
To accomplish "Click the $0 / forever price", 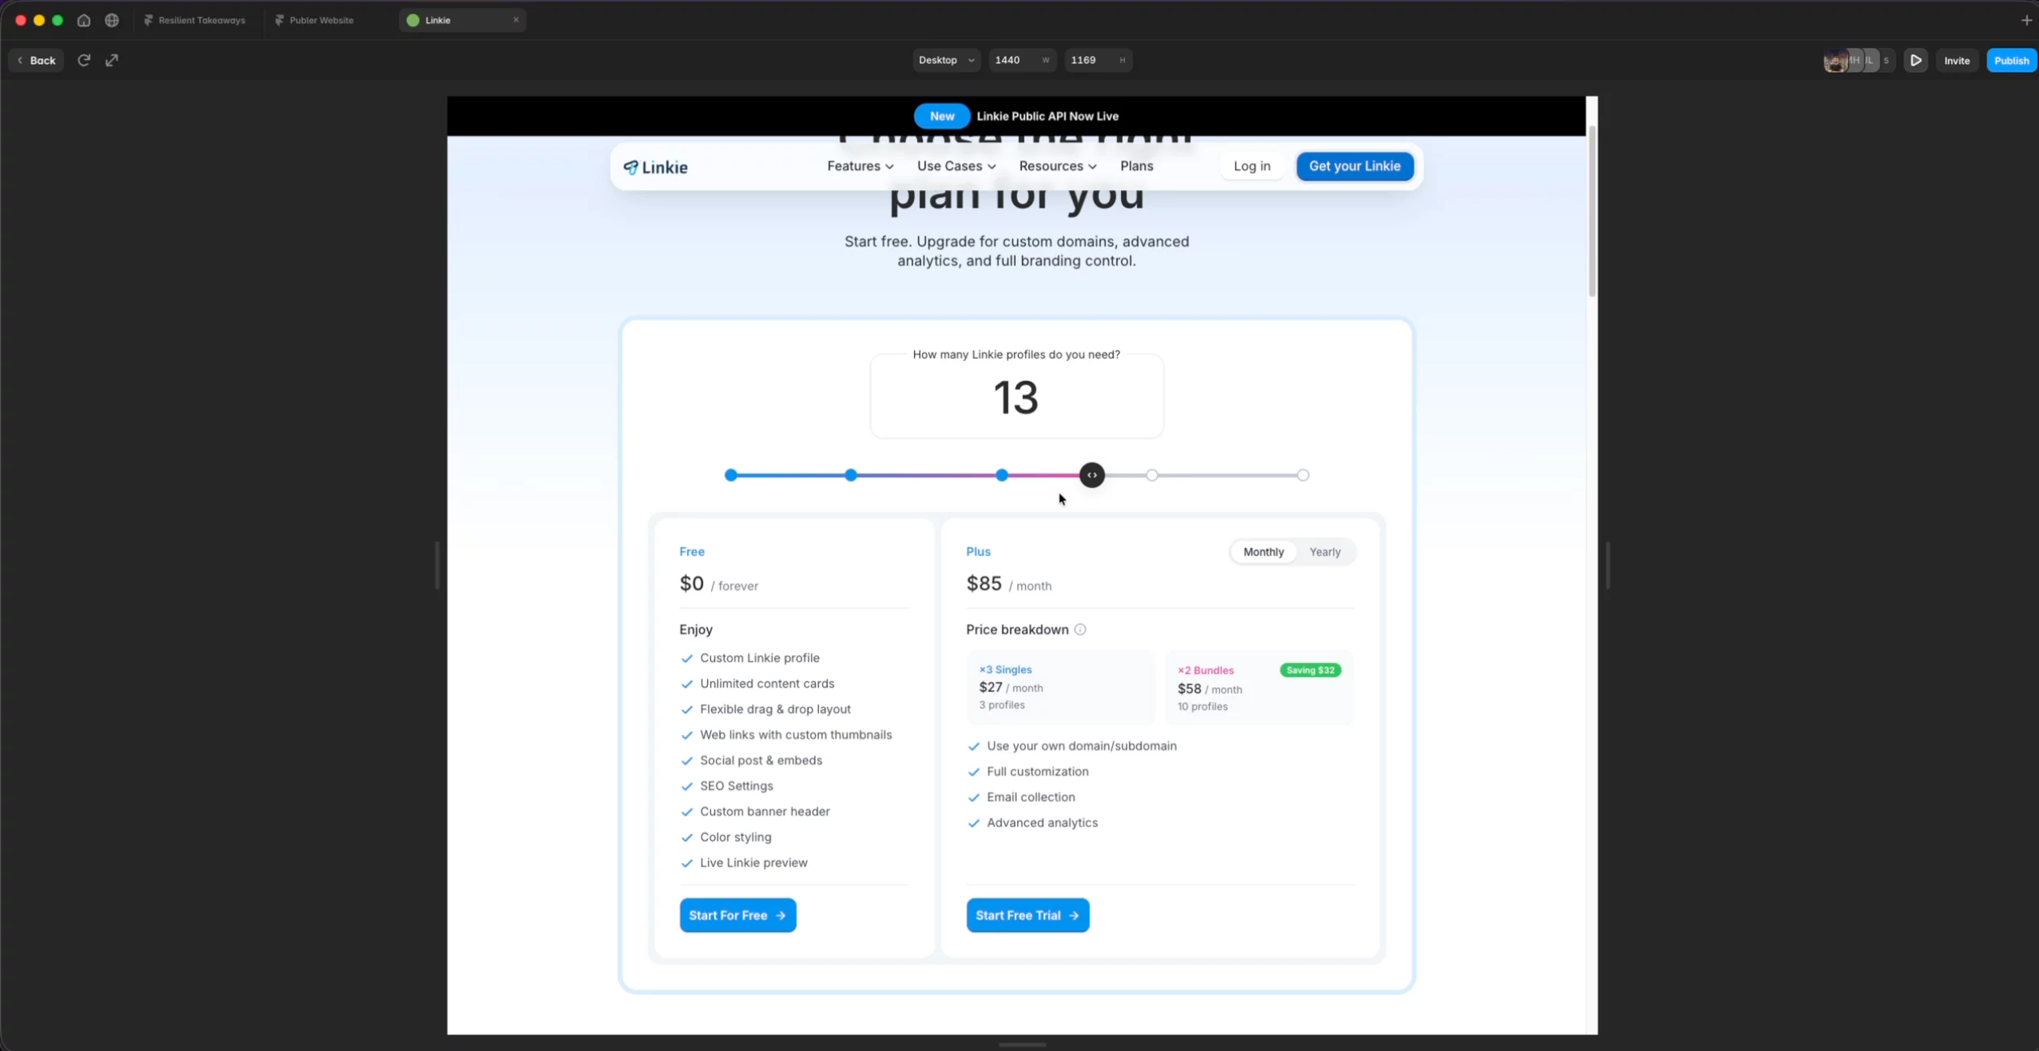I will [718, 584].
